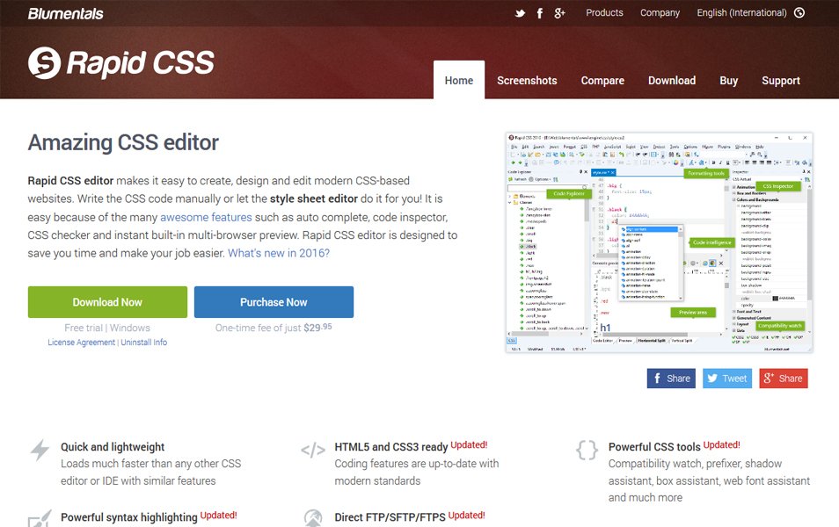Click the blue Purchase Now button
This screenshot has height=527, width=839.
click(x=274, y=302)
